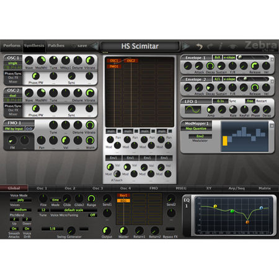Open the Arp/Seq lower tab
Viewport: 279px width, 279px height.
tap(237, 188)
